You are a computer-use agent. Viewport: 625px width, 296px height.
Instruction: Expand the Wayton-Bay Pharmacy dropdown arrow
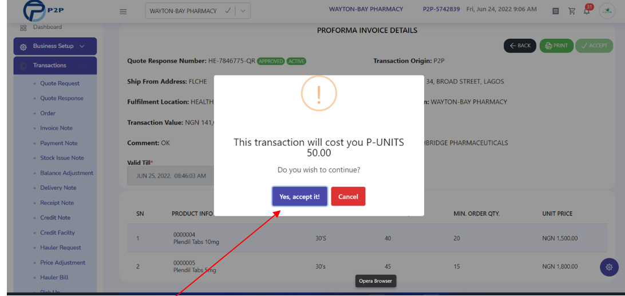(x=243, y=11)
